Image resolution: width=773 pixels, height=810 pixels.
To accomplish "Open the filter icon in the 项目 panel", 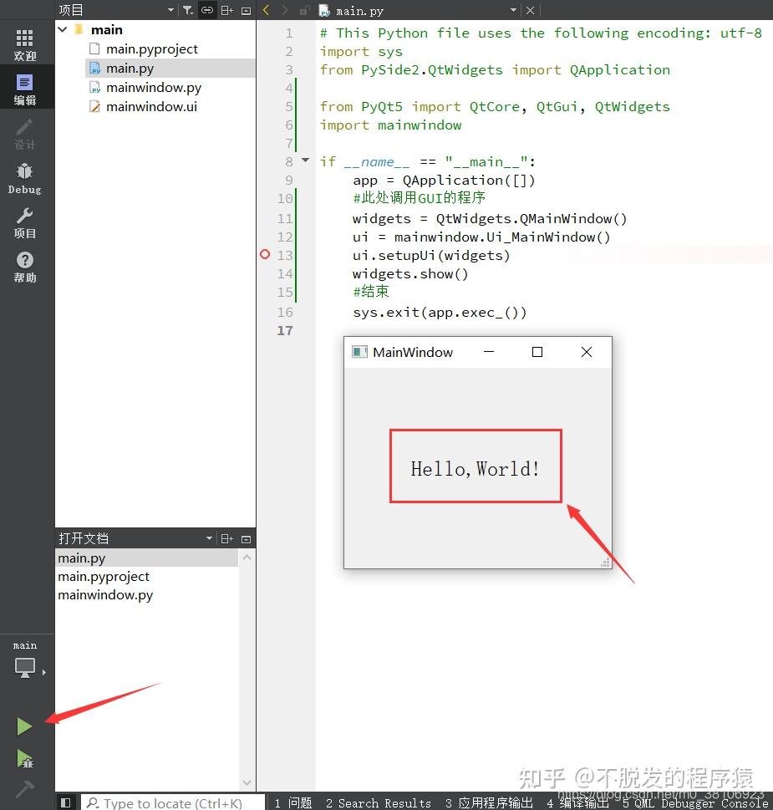I will click(x=188, y=10).
